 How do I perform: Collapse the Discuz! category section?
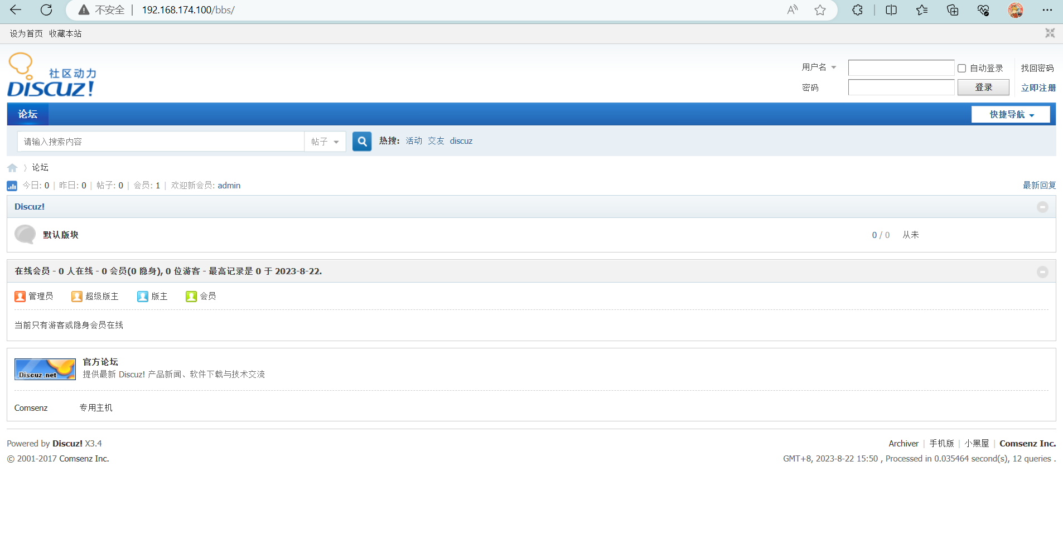coord(1042,207)
